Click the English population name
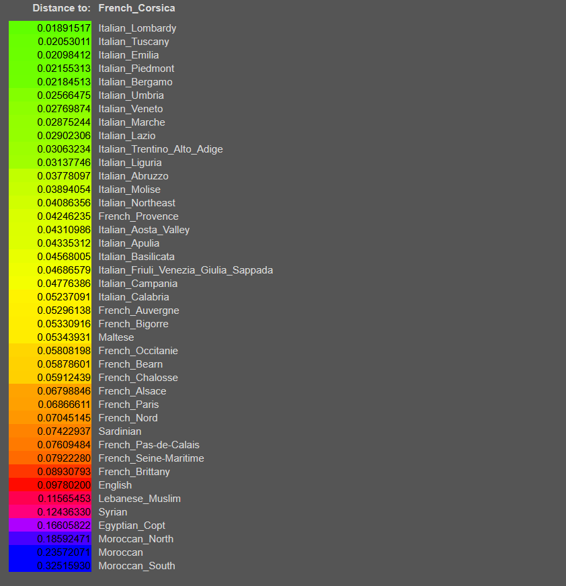This screenshot has width=566, height=586. (x=115, y=486)
